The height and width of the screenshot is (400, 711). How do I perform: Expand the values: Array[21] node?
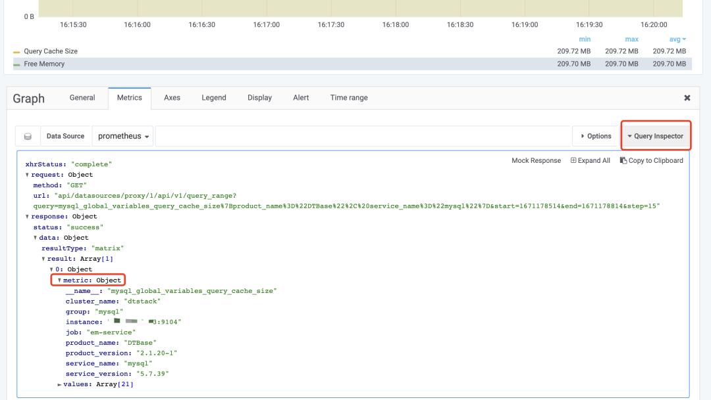pos(59,384)
